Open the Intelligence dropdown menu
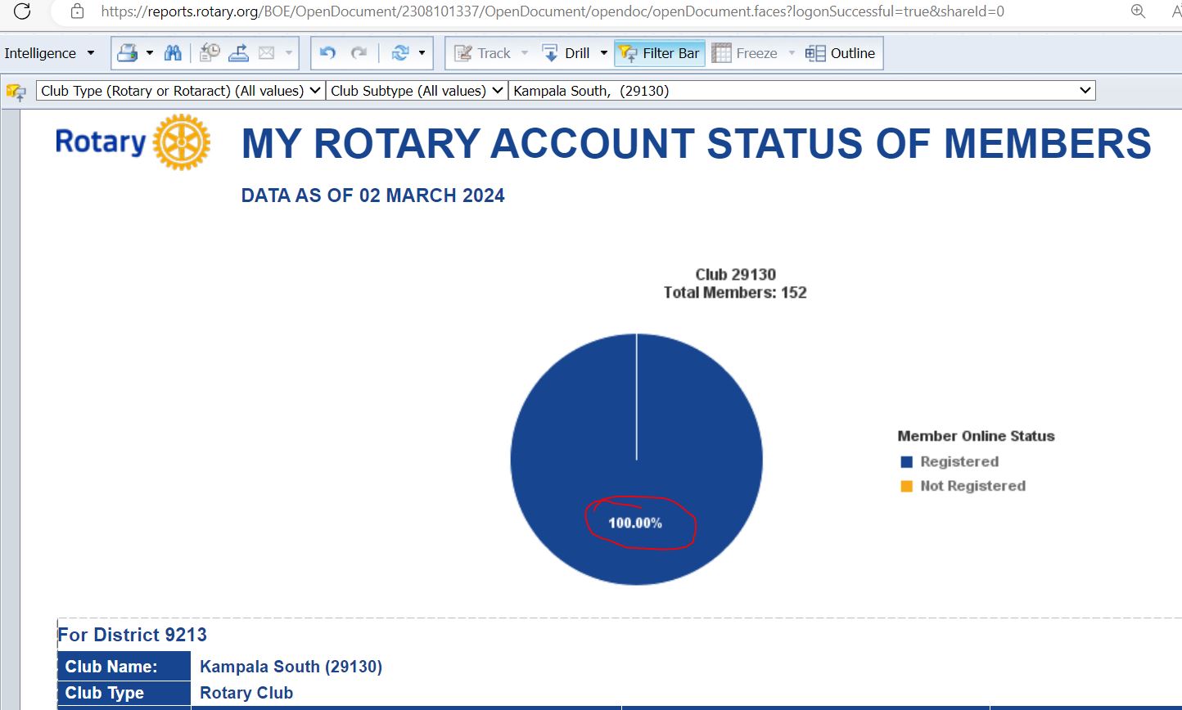Image resolution: width=1182 pixels, height=710 pixels. click(50, 53)
